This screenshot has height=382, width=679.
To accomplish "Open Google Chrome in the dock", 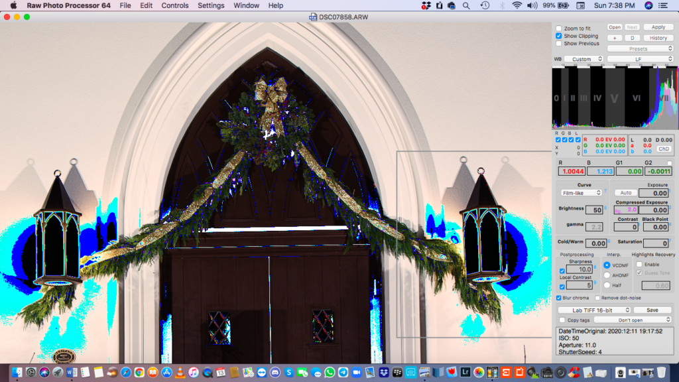I will (139, 372).
